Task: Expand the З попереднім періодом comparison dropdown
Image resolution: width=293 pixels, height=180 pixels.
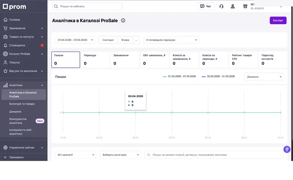Action: pos(171,40)
